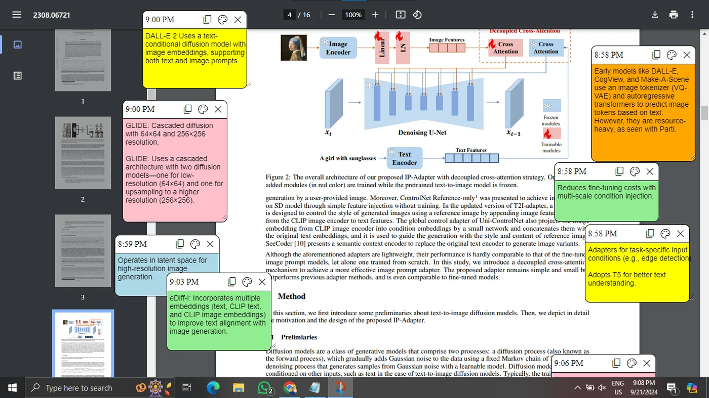Open palette on the eDiff-I note

[247, 282]
